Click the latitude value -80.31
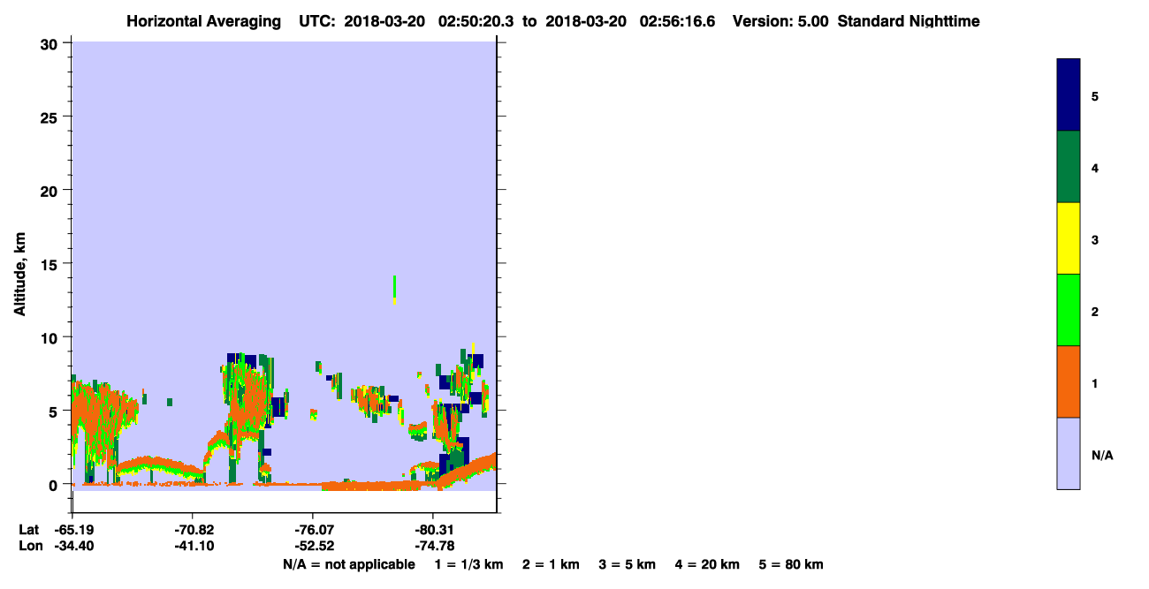 tap(435, 530)
